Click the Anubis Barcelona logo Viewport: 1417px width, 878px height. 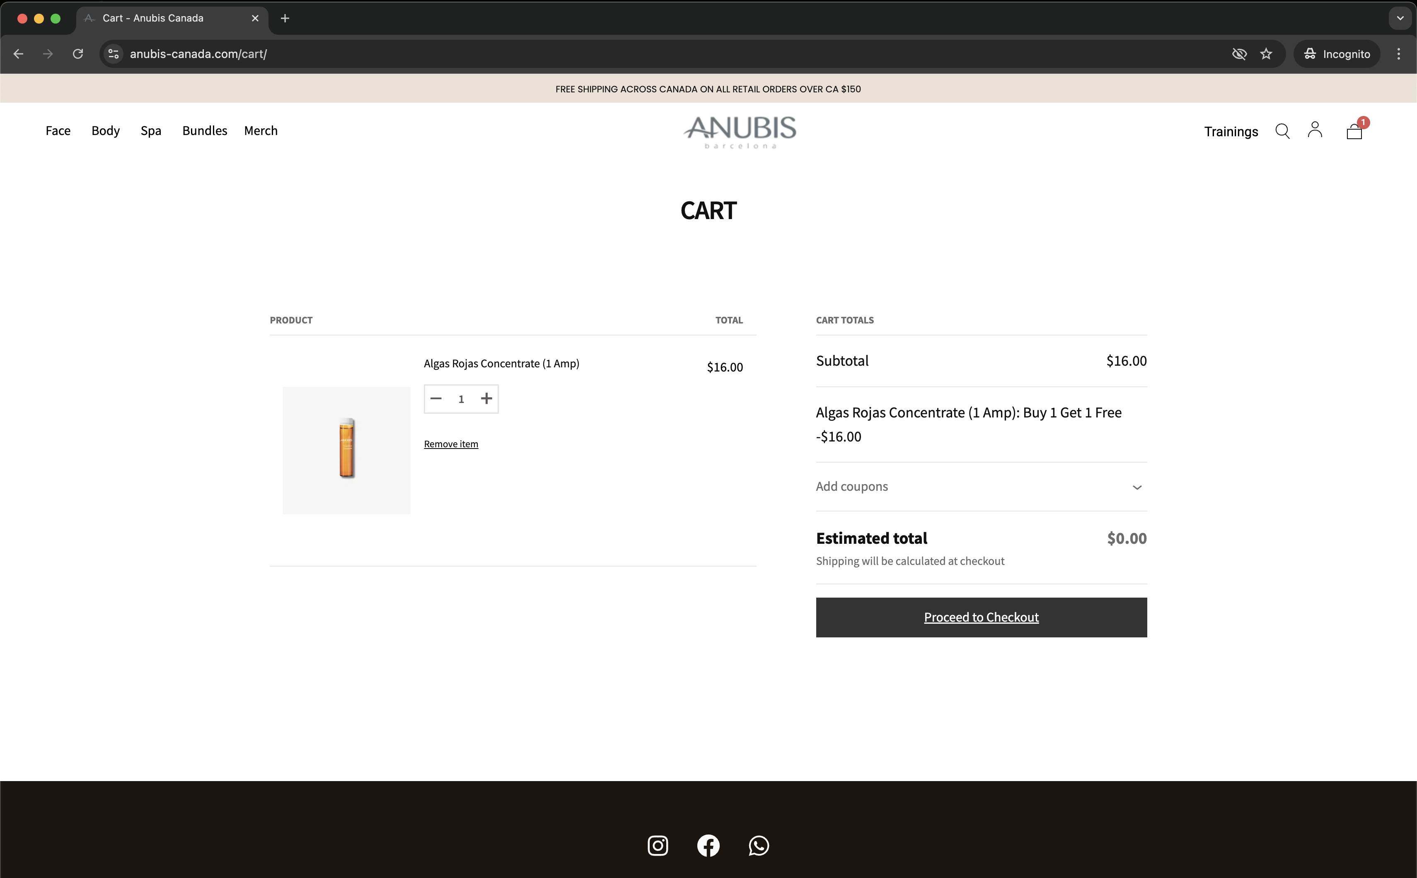point(740,133)
